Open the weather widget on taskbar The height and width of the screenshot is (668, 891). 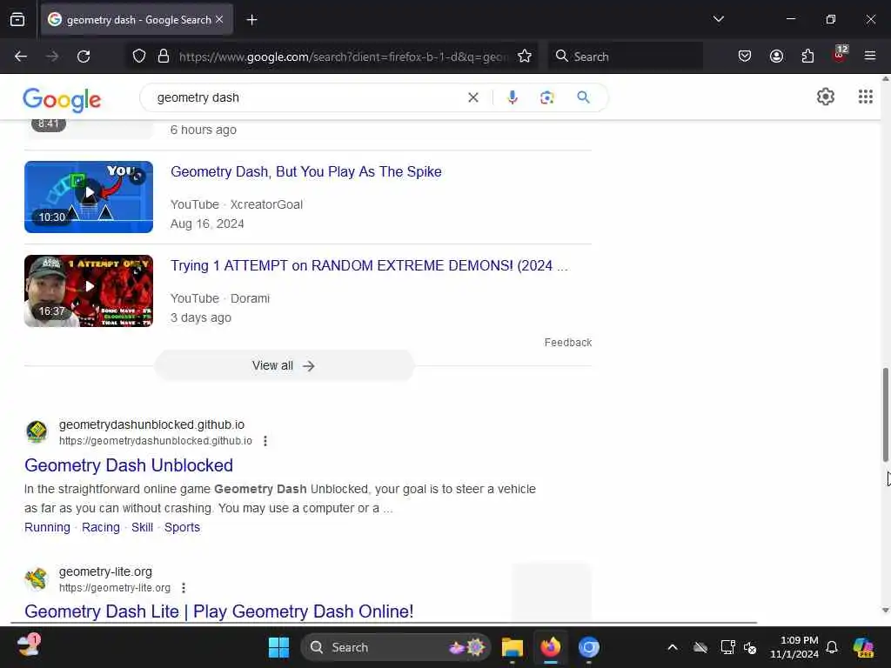[28, 646]
